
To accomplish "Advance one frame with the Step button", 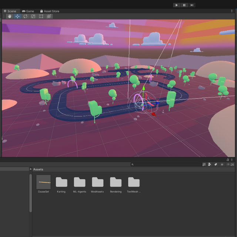I will point(192,5).
